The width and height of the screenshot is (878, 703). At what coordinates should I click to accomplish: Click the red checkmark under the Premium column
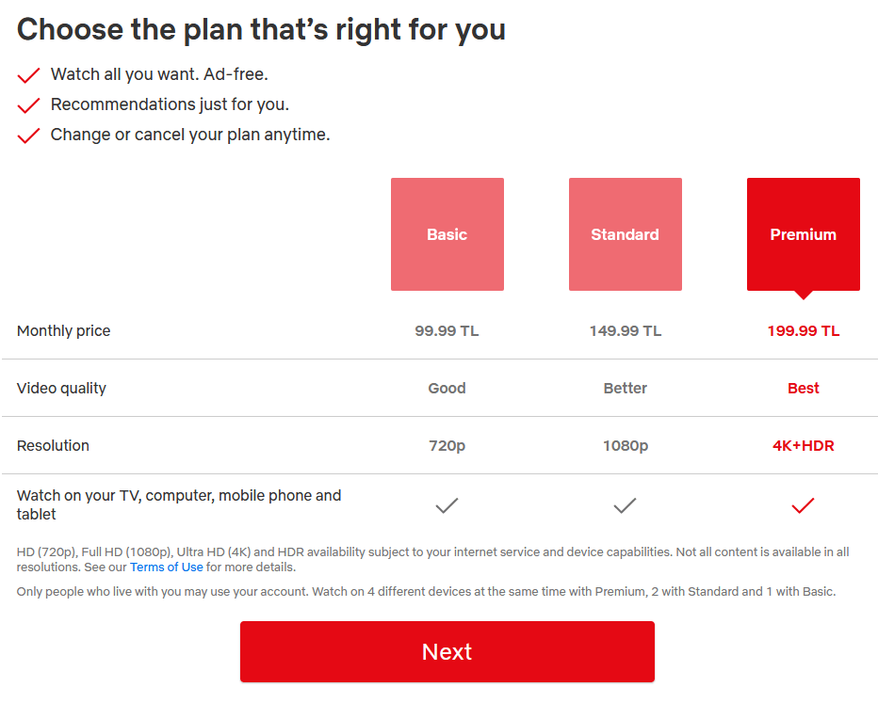803,504
